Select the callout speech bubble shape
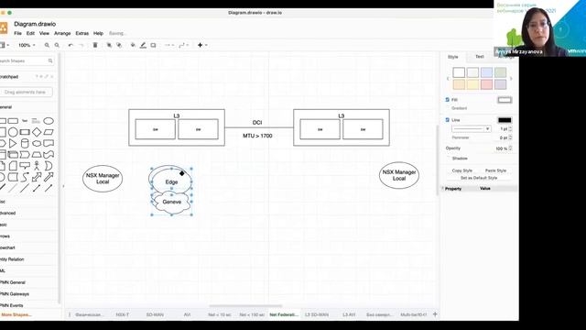586x330 pixels. 25,165
